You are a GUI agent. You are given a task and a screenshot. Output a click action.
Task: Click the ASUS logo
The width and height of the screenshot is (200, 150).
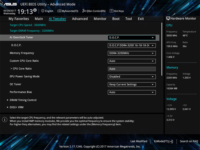[10, 4]
